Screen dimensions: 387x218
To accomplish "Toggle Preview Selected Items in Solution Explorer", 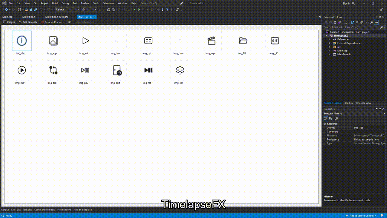I will tap(376, 22).
